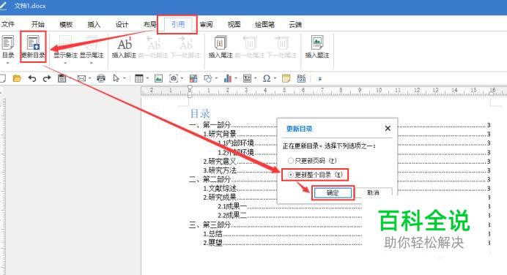
Task: Open the pointer tool dropdown arrow
Action: tap(124, 78)
